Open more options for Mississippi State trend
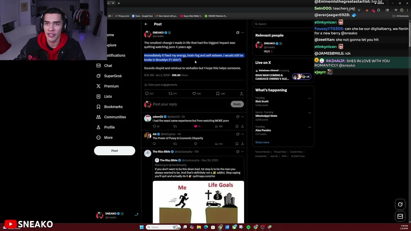 (x=310, y=113)
